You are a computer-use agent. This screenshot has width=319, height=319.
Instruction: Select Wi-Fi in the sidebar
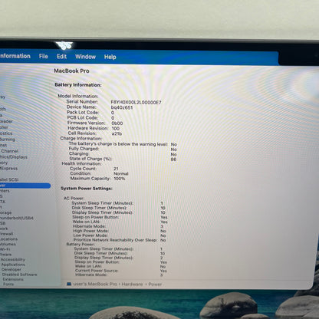click(5, 249)
